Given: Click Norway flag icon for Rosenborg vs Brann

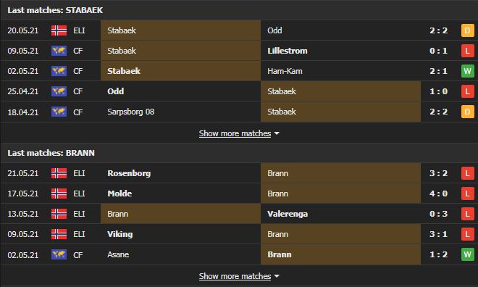Looking at the screenshot, I should tap(59, 173).
